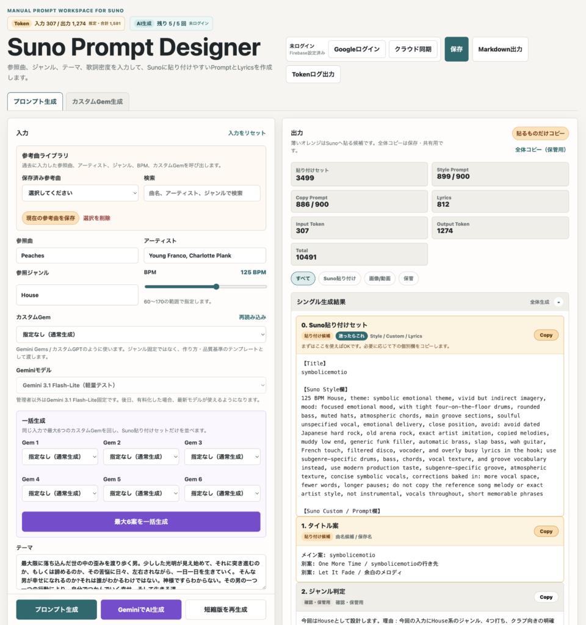Open the カスタムGem dropdown

pyautogui.click(x=141, y=334)
